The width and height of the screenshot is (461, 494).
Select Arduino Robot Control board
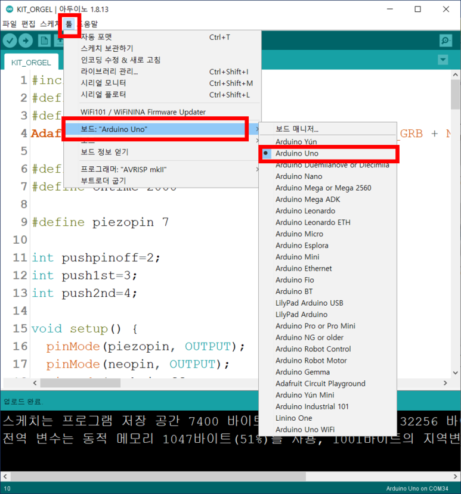coord(327,349)
